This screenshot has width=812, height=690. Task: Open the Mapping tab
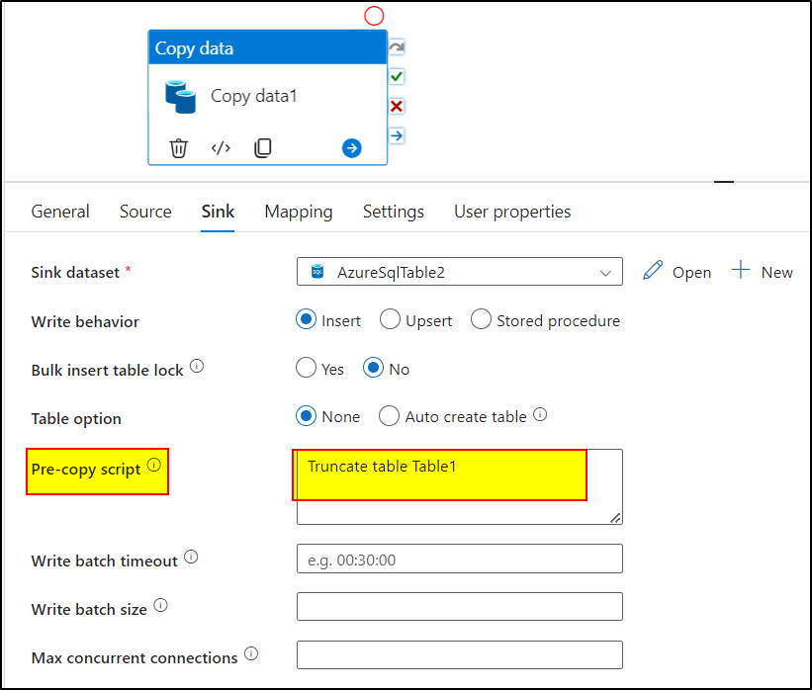(x=299, y=212)
